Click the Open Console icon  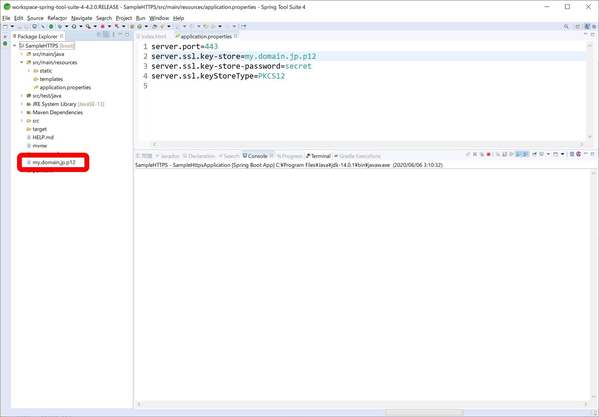click(x=556, y=154)
